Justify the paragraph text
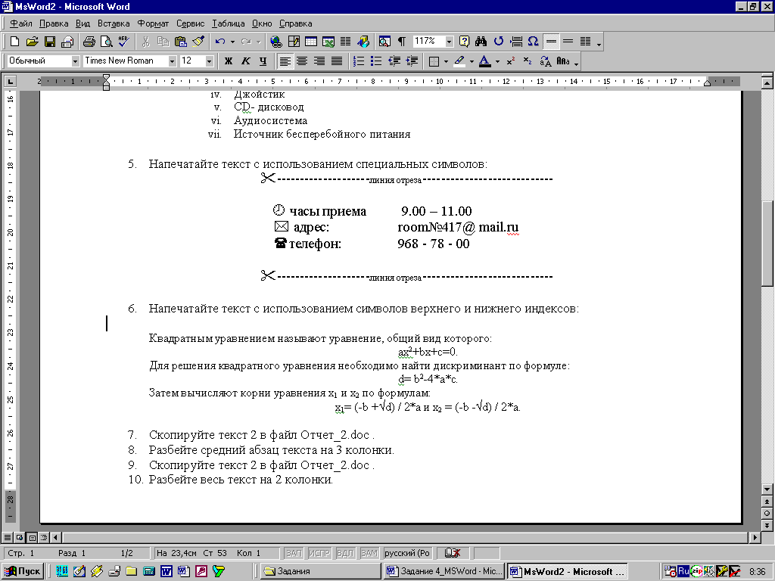The image size is (775, 581). coord(337,61)
